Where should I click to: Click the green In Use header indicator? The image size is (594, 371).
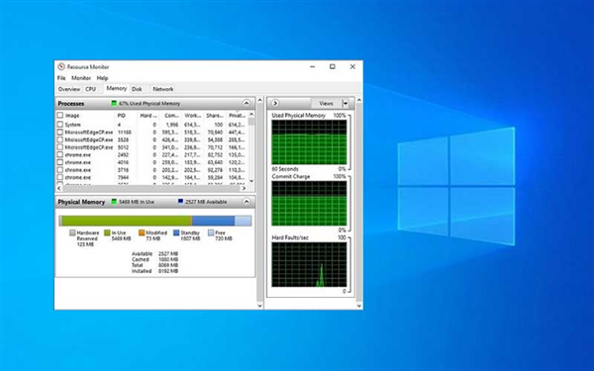114,202
